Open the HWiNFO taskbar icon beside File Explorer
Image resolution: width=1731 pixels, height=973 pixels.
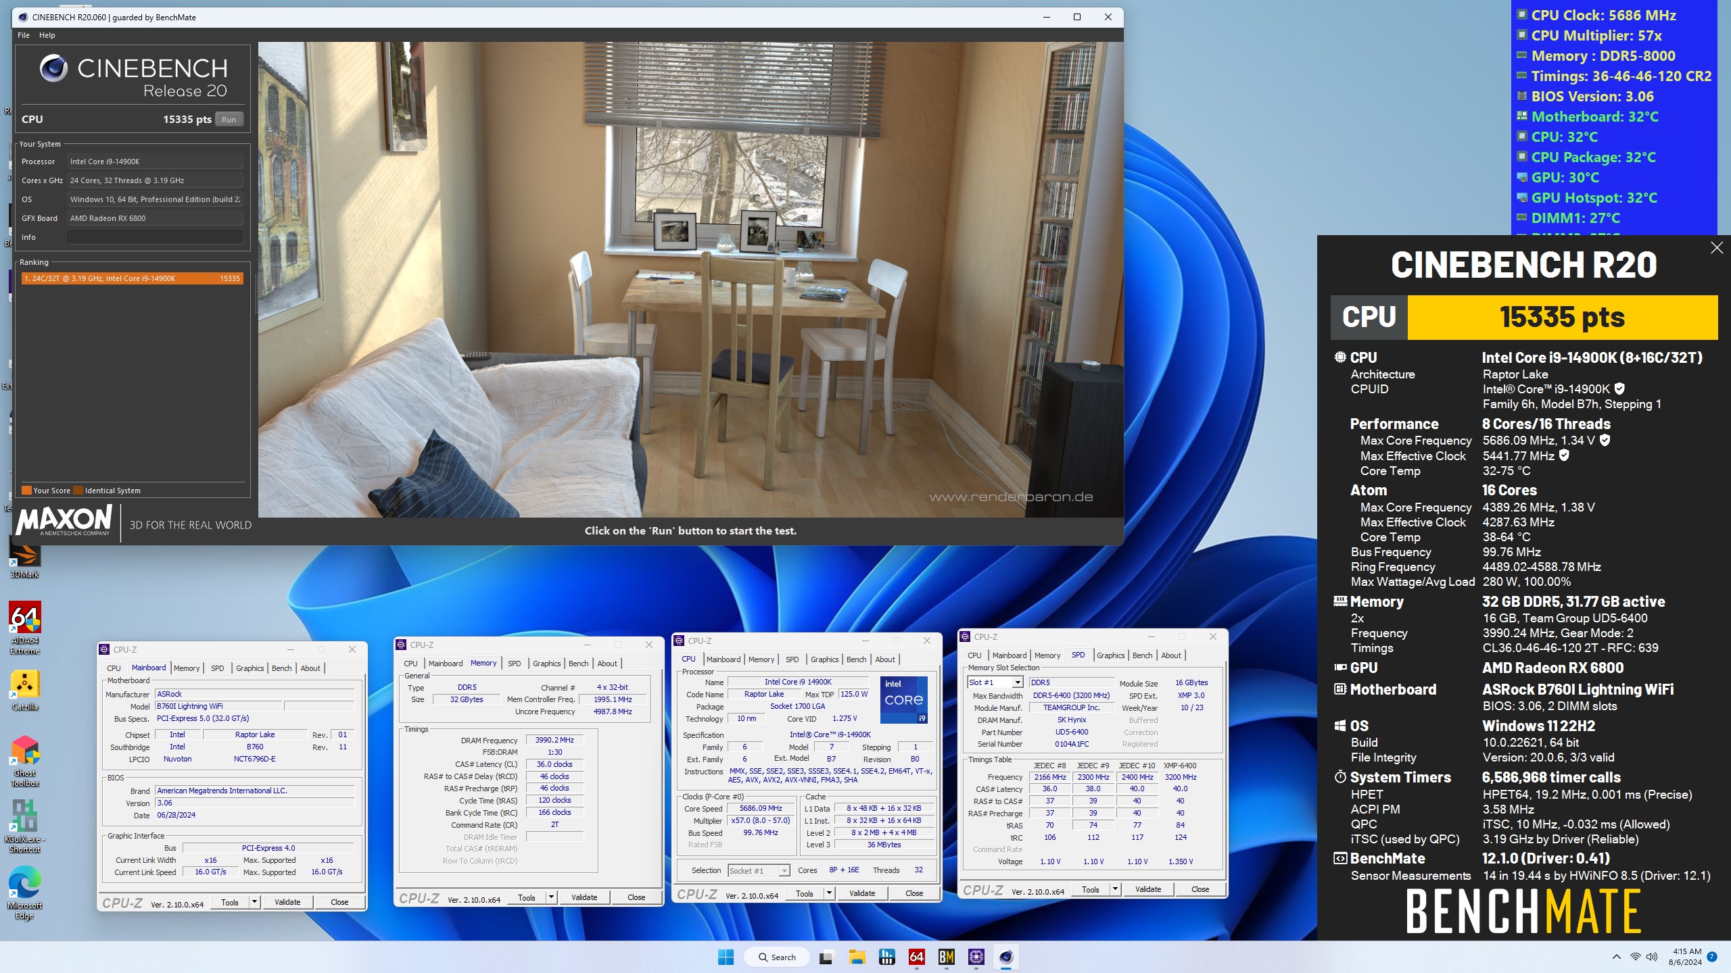tap(886, 957)
